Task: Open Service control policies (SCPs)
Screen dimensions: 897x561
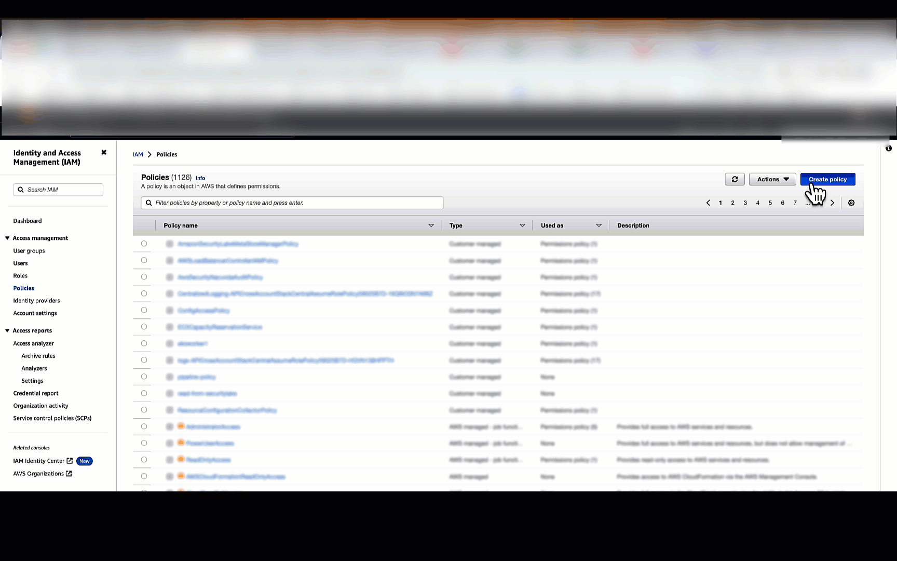Action: click(52, 418)
